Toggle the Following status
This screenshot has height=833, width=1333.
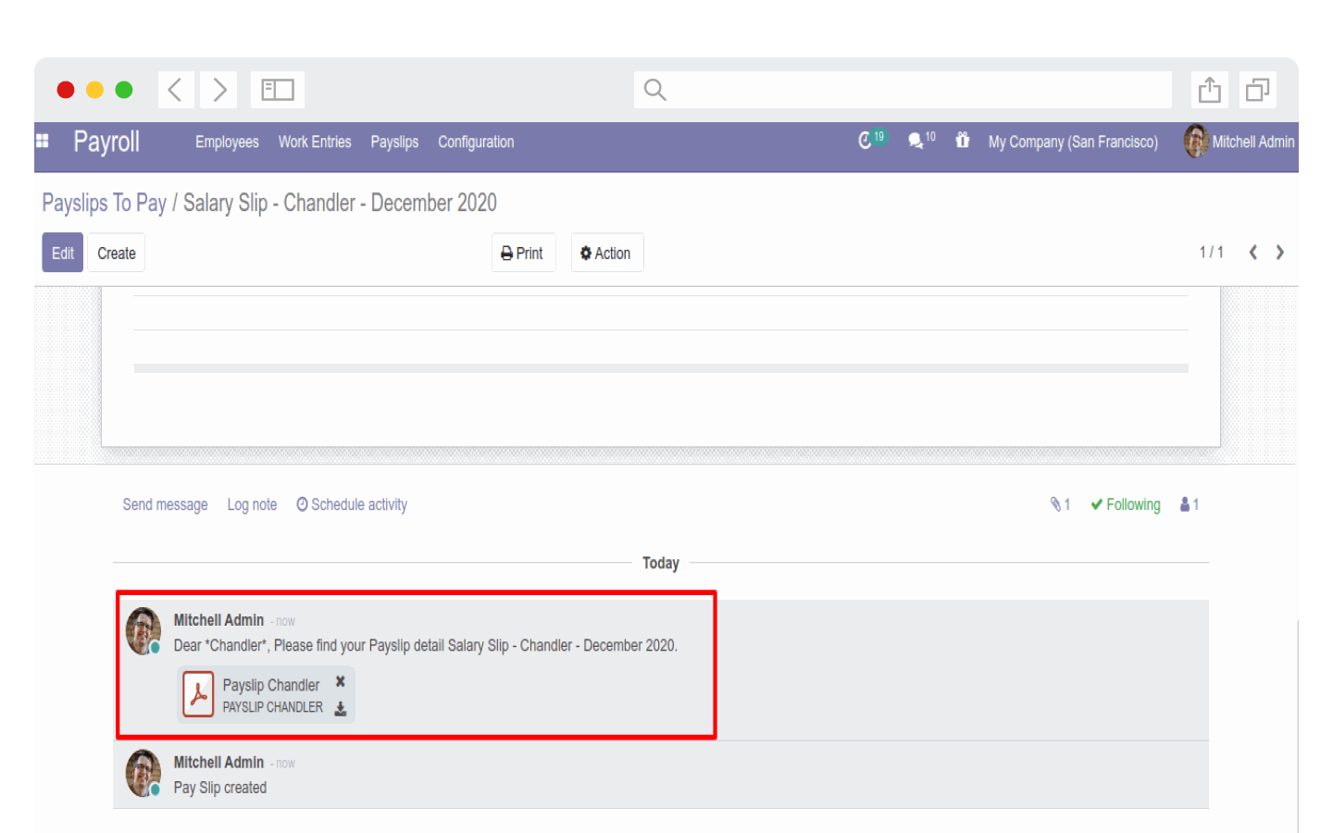pyautogui.click(x=1126, y=504)
